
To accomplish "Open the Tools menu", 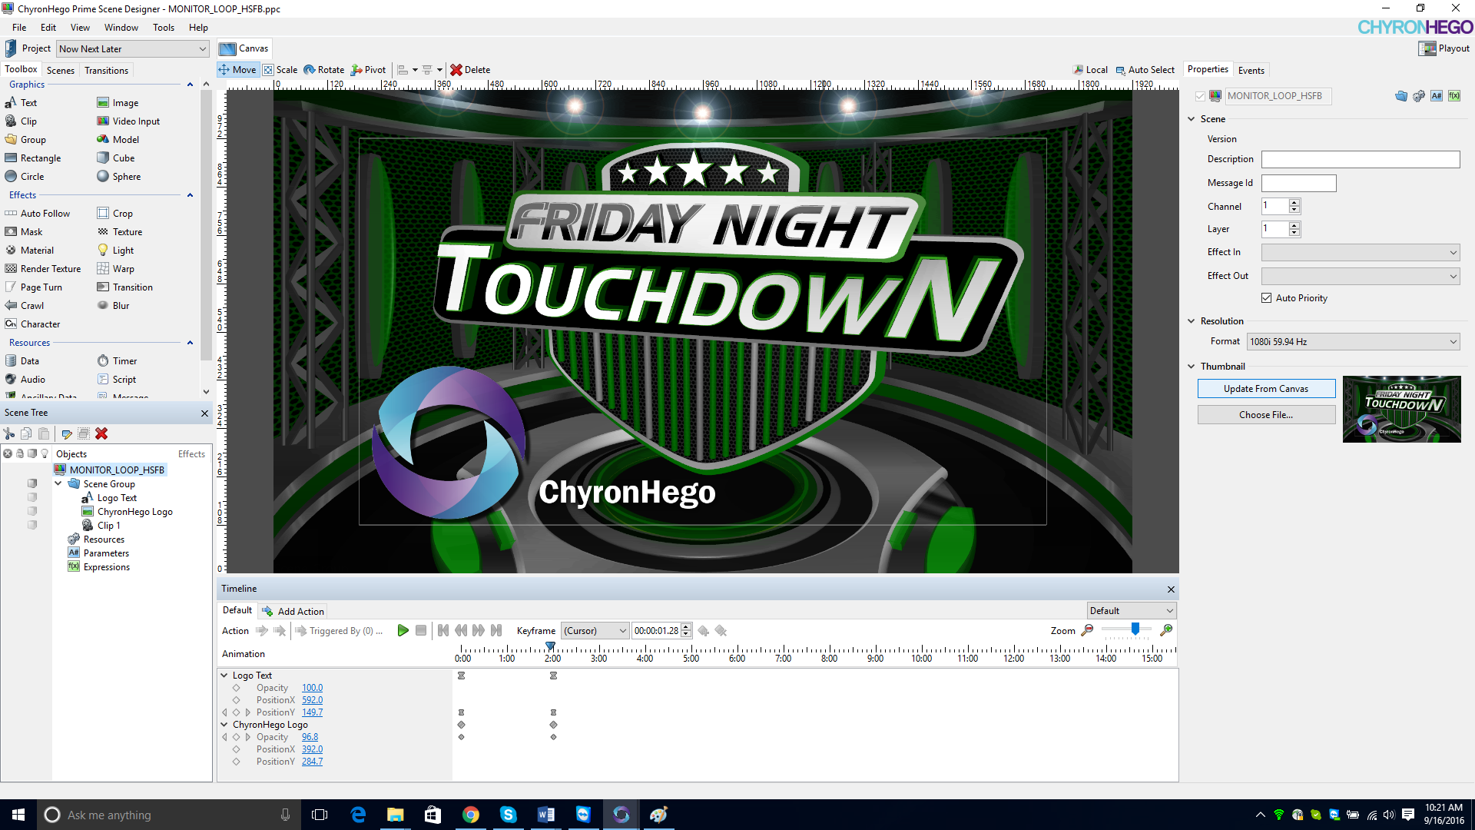I will [x=163, y=28].
